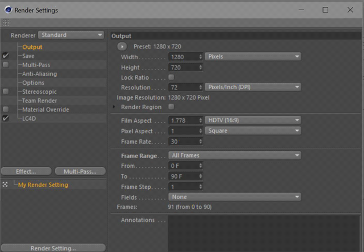Open the HDTV (16:9) film aspect dropdown
The width and height of the screenshot is (364, 252).
click(253, 120)
